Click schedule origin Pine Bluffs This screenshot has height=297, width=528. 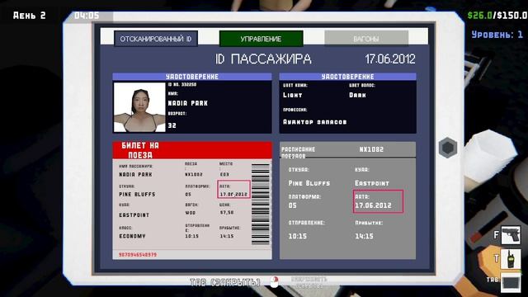click(x=309, y=183)
